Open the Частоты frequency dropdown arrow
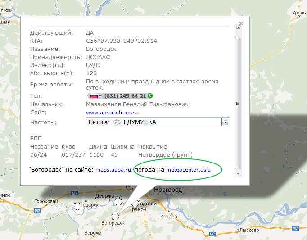 coord(226,122)
